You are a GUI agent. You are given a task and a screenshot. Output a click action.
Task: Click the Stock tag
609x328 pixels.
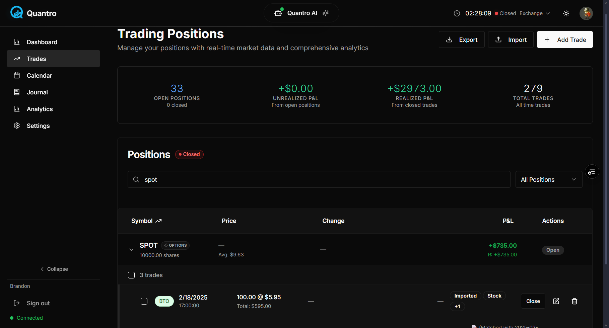tap(494, 296)
